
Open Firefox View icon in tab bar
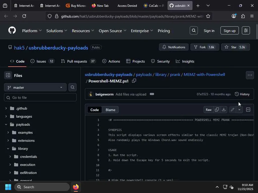5,6
